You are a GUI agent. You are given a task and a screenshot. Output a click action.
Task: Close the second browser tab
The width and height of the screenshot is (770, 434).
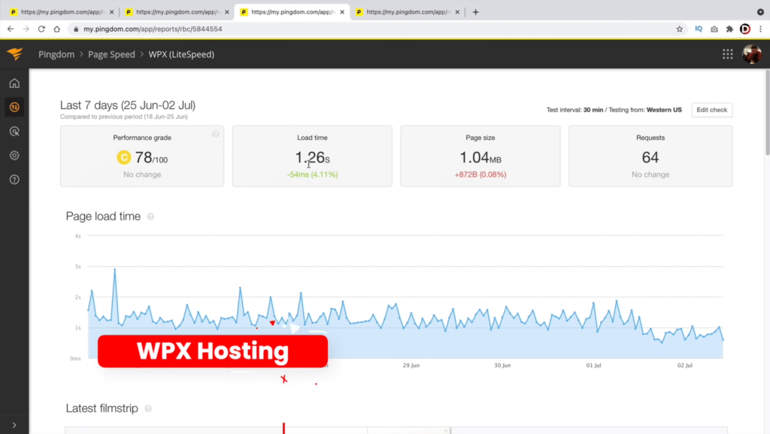227,12
